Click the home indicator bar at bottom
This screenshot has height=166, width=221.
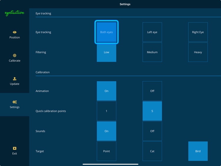click(x=111, y=164)
